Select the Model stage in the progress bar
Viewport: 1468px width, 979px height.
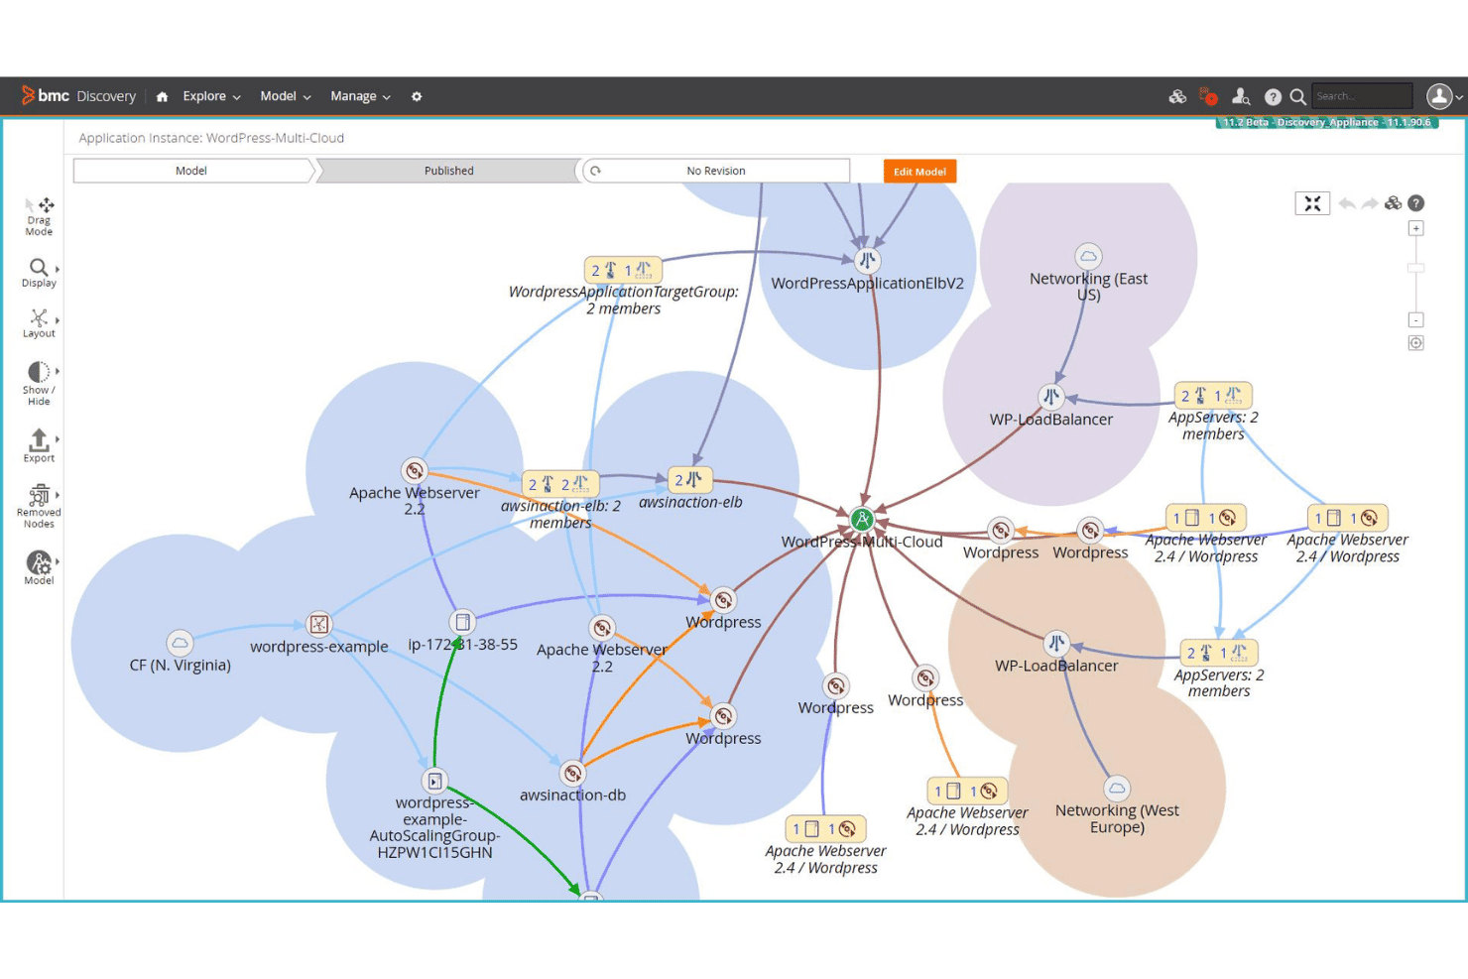pos(192,171)
